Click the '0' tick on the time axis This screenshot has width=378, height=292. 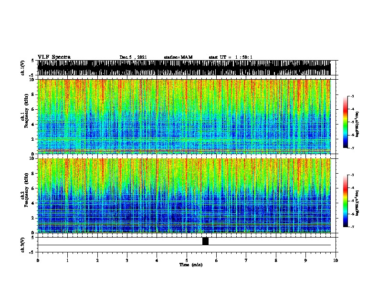coord(38,261)
